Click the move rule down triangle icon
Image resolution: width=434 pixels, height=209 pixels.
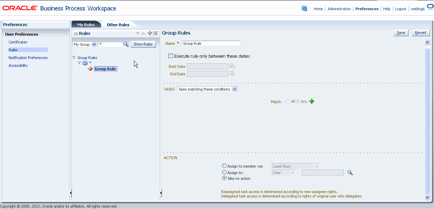point(137,33)
